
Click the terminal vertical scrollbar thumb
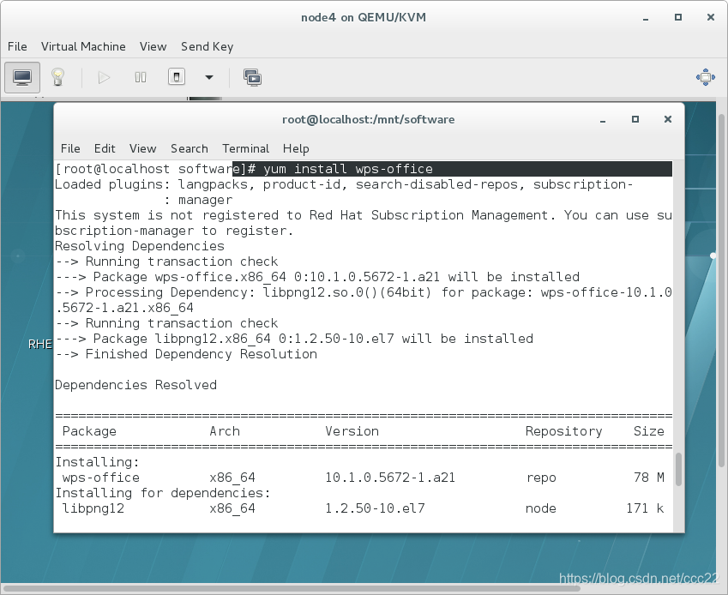pyautogui.click(x=678, y=469)
